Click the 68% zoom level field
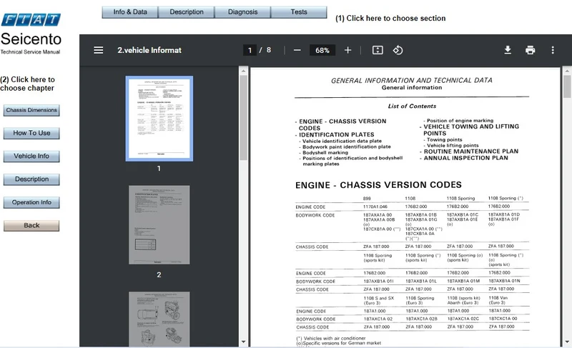 (322, 50)
